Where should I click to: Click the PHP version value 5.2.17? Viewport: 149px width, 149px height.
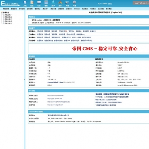point(120,68)
